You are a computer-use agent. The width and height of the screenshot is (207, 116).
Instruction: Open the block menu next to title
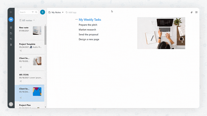tap(77, 20)
